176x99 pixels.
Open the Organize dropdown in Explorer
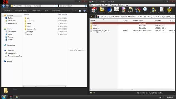coord(7,11)
